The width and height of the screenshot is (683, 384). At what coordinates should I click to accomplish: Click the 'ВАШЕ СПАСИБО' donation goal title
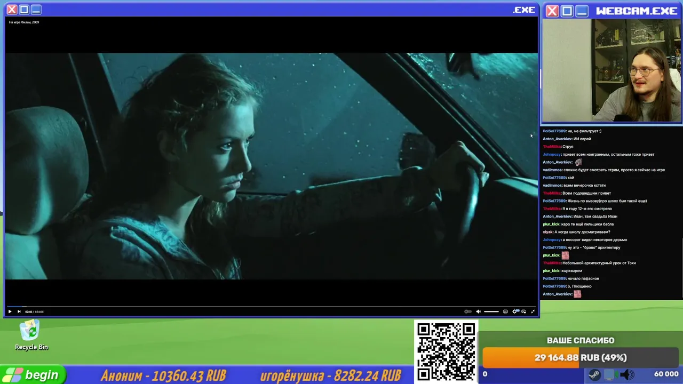click(581, 340)
